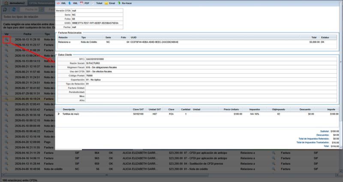The width and height of the screenshot is (343, 182).
Task: Select the UUID field value 999E3773
Action: coord(95,23)
